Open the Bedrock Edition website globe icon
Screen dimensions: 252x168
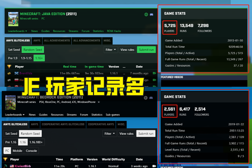point(146,98)
